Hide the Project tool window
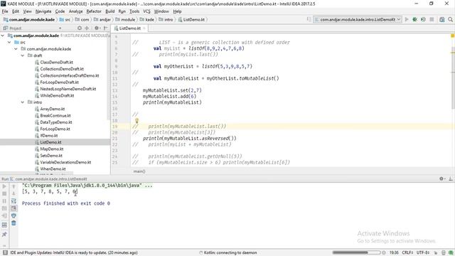The image size is (455, 256). click(x=106, y=28)
